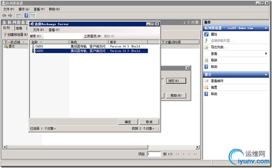Click 浏览(B)... button in background dialog
Image resolution: width=272 pixels, height=168 pixels.
click(176, 81)
